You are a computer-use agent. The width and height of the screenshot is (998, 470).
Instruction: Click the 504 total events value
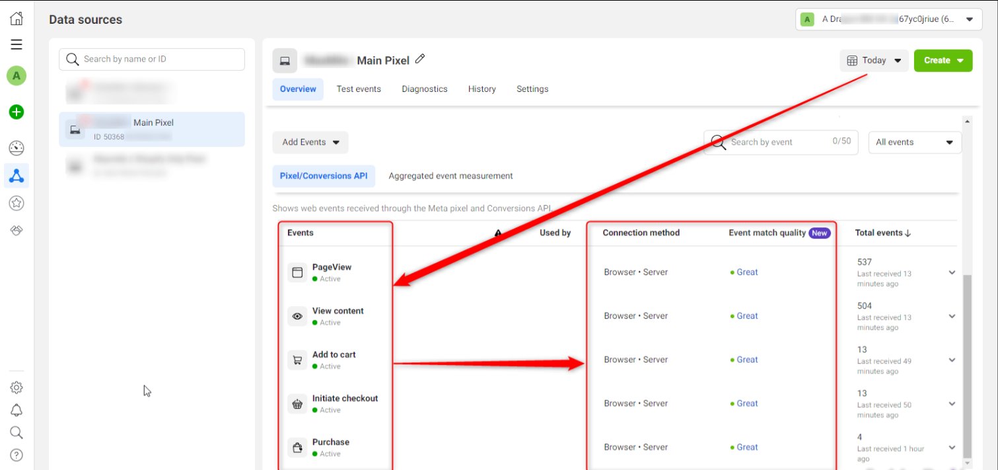click(865, 305)
